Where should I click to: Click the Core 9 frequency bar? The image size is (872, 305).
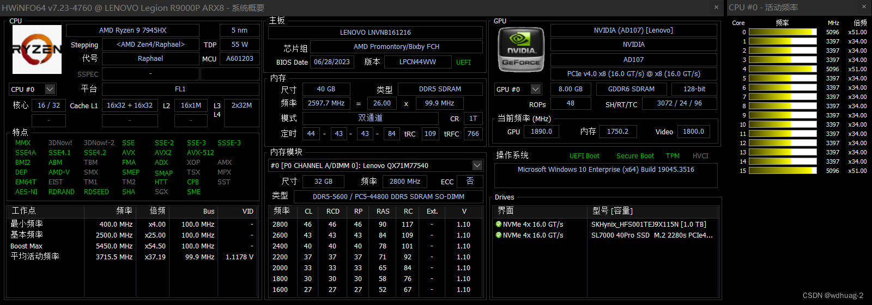[x=783, y=115]
